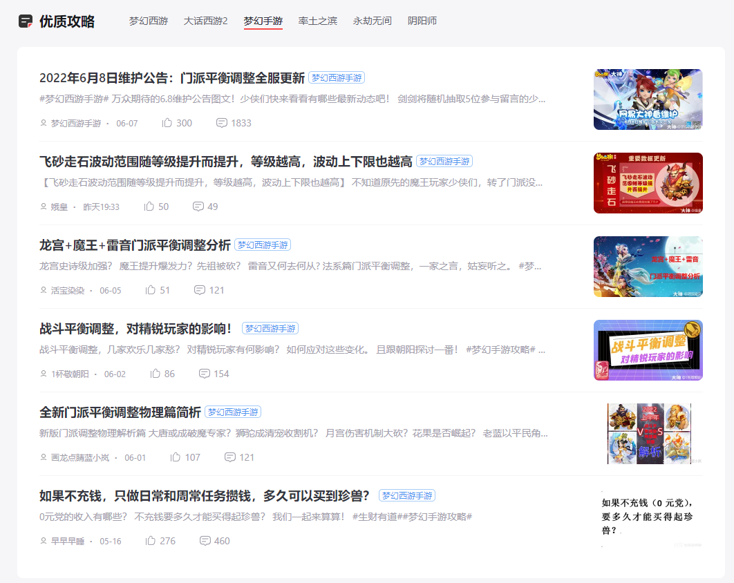Click summary starting 新版门派调整物理解析篇

[294, 433]
